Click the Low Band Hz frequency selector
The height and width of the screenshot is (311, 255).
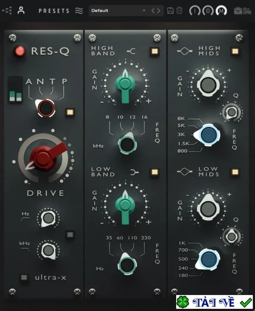pos(127,265)
